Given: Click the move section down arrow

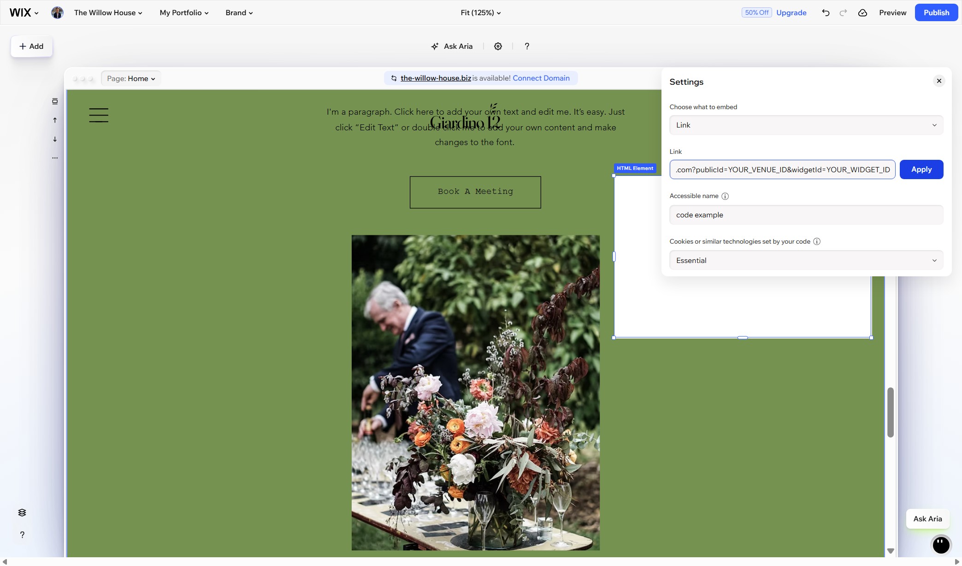Looking at the screenshot, I should pos(55,139).
